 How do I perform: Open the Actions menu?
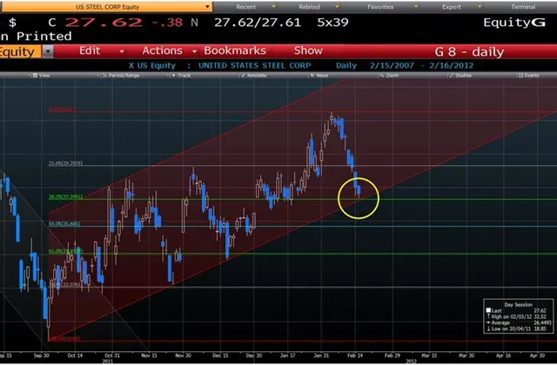(x=163, y=50)
